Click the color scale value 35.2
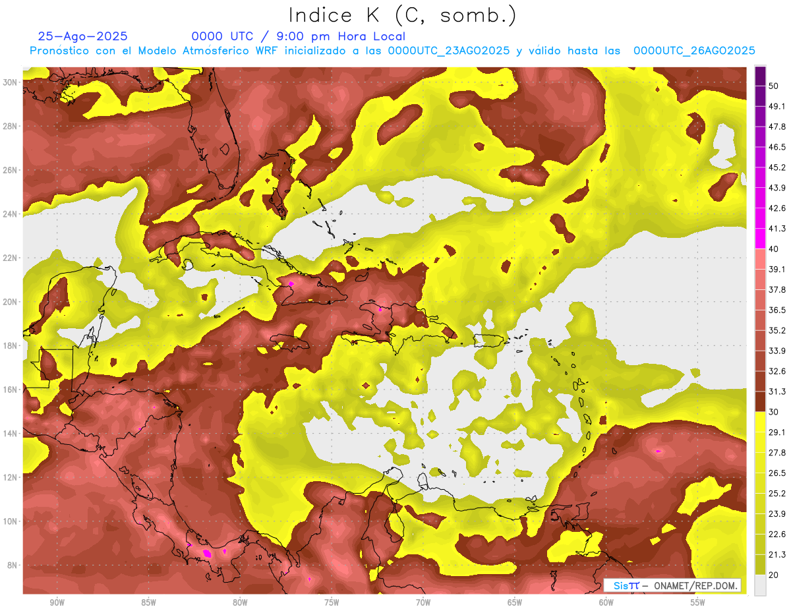Screen dimensions: 791x611 777,330
